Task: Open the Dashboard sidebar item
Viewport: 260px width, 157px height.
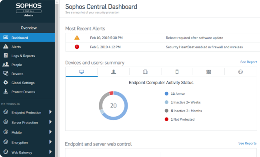Action: pyautogui.click(x=27, y=38)
